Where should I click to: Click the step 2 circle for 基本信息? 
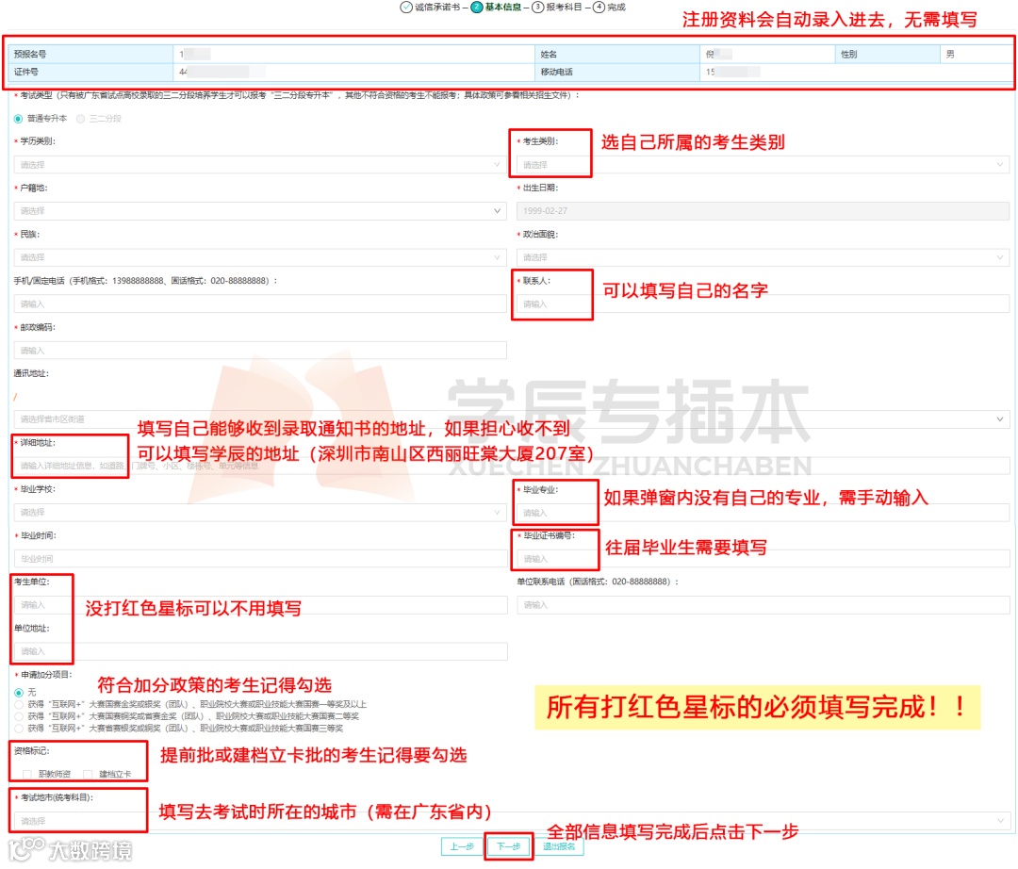click(x=477, y=8)
